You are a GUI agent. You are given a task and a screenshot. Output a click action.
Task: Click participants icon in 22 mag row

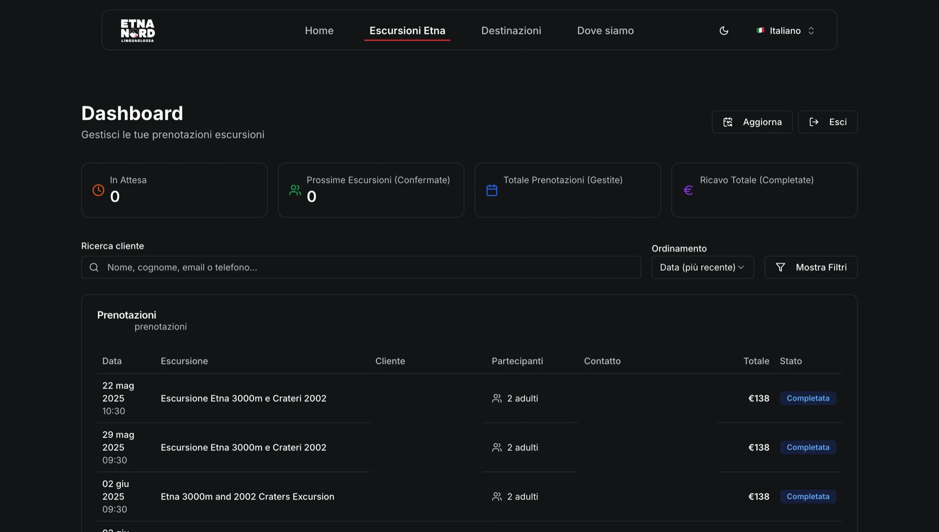[x=497, y=398]
